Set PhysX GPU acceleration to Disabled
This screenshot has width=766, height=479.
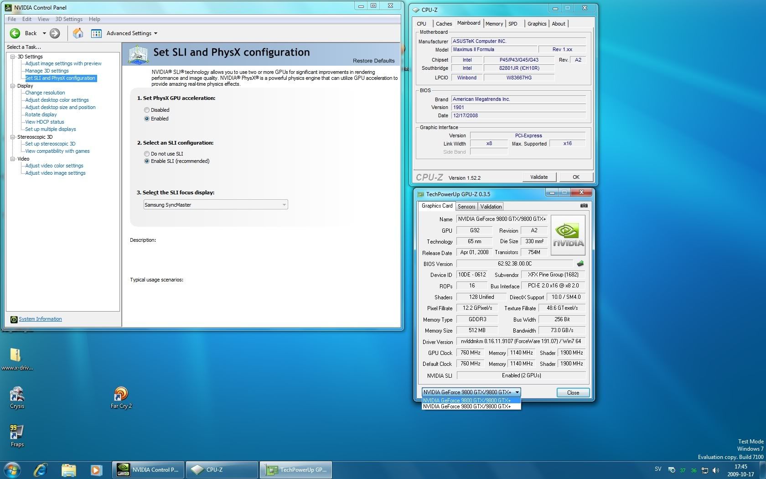[x=147, y=110]
